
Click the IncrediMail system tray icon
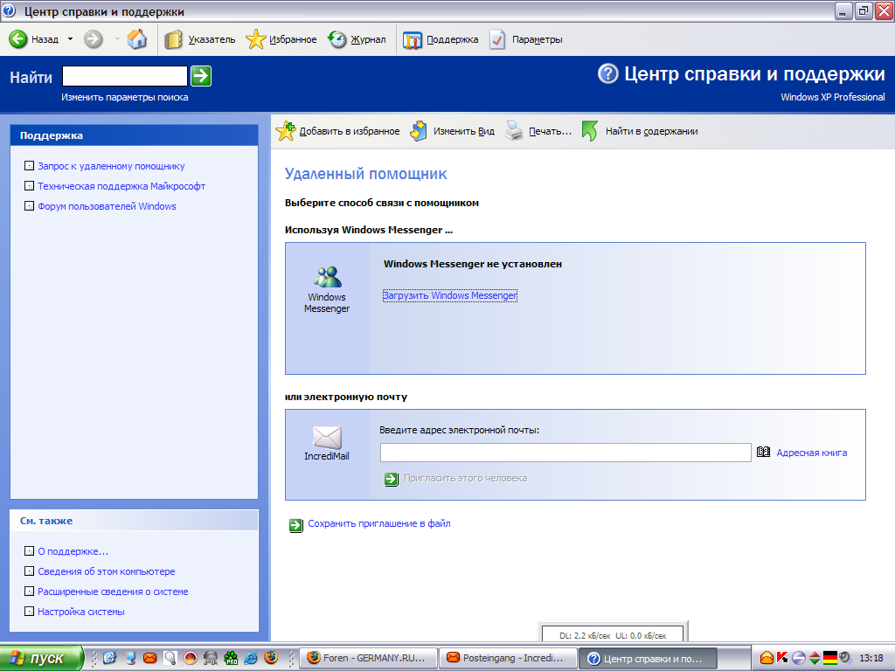point(767,658)
